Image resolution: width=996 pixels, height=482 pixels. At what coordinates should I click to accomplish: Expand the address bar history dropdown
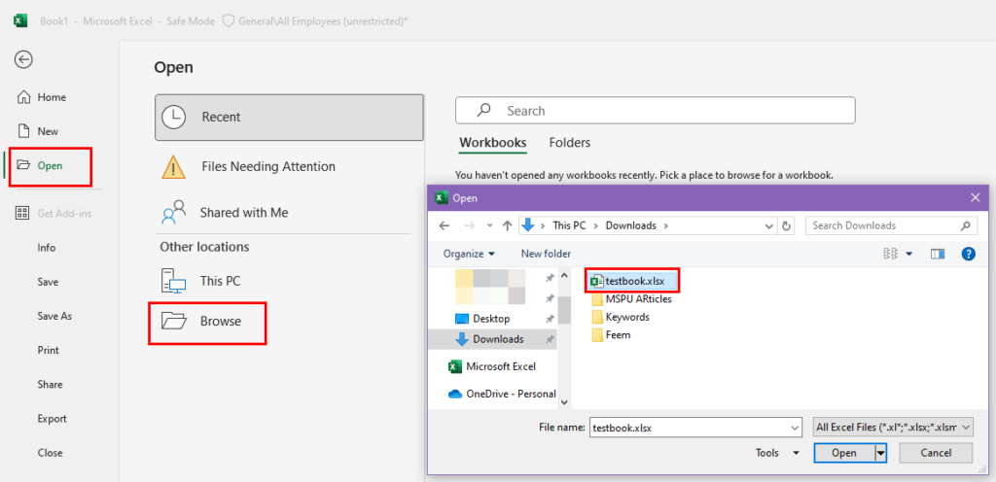coord(769,225)
